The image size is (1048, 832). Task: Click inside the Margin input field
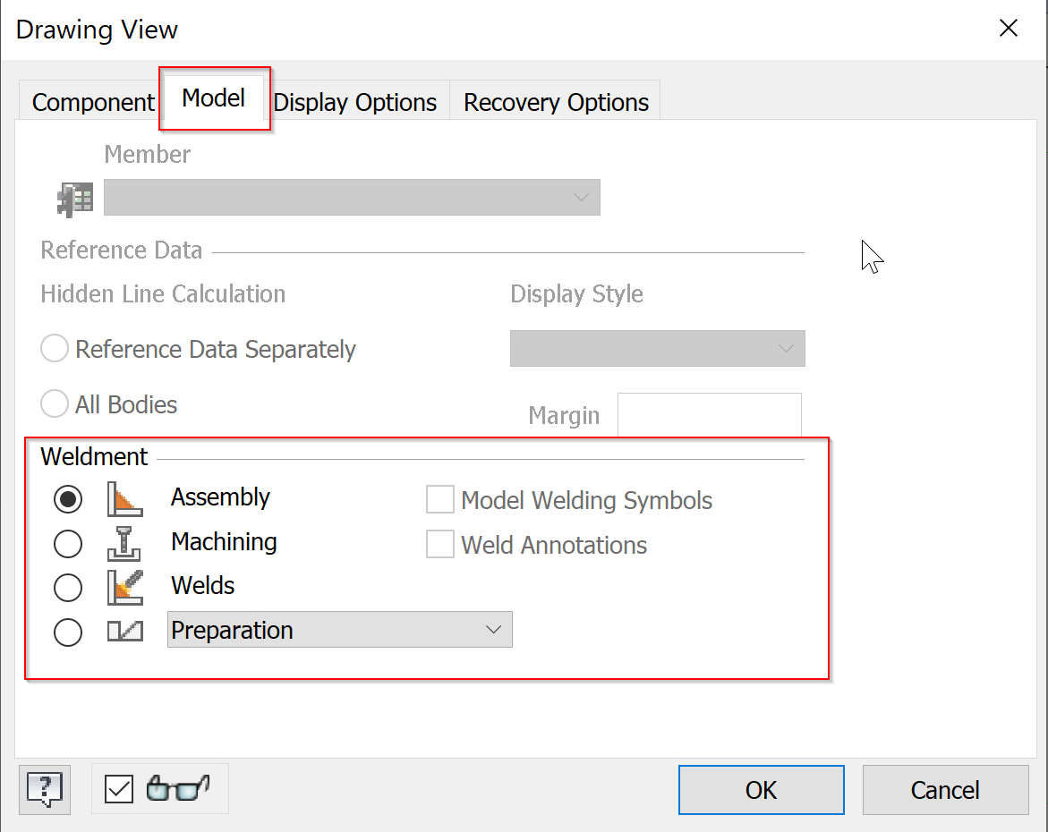point(709,414)
